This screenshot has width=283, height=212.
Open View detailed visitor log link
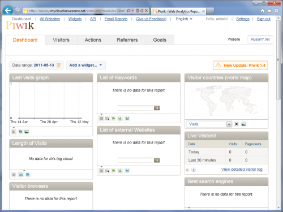click(242, 169)
